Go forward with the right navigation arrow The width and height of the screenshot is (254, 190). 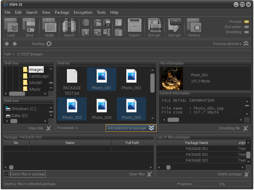[15, 44]
